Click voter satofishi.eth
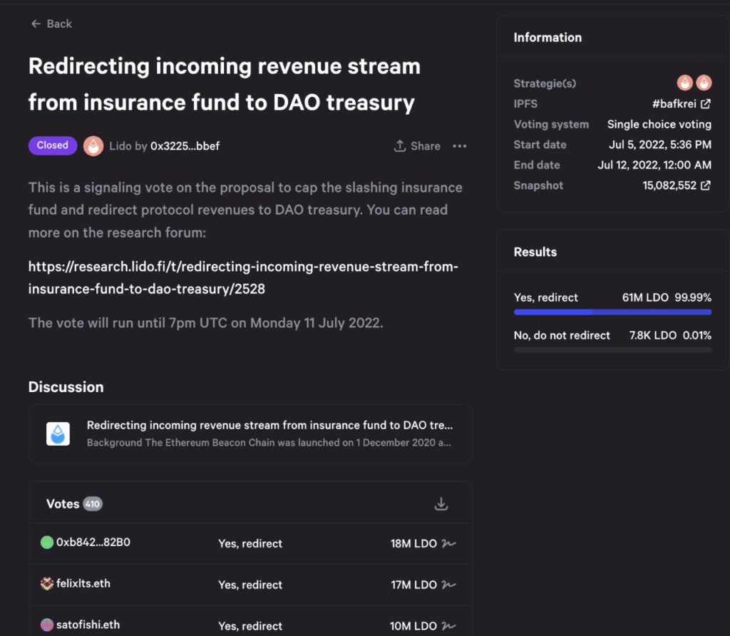Screen dimensions: 730x636 (88, 625)
